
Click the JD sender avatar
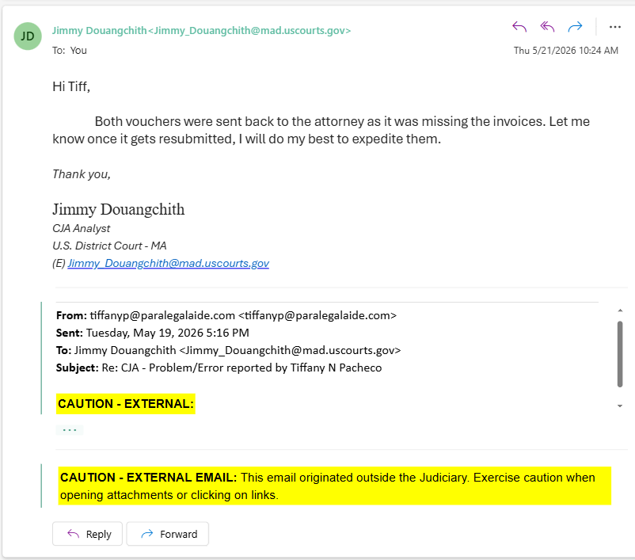pyautogui.click(x=28, y=36)
